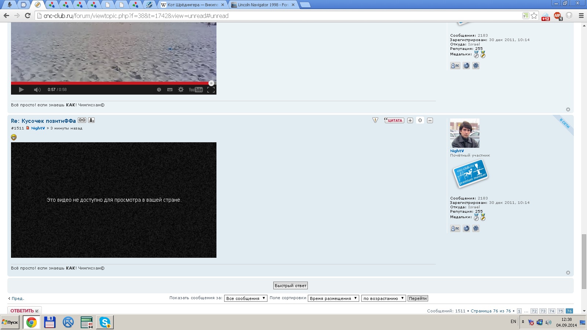Click the PM icon in the upper post's profile
Image resolution: width=587 pixels, height=330 pixels.
click(455, 66)
